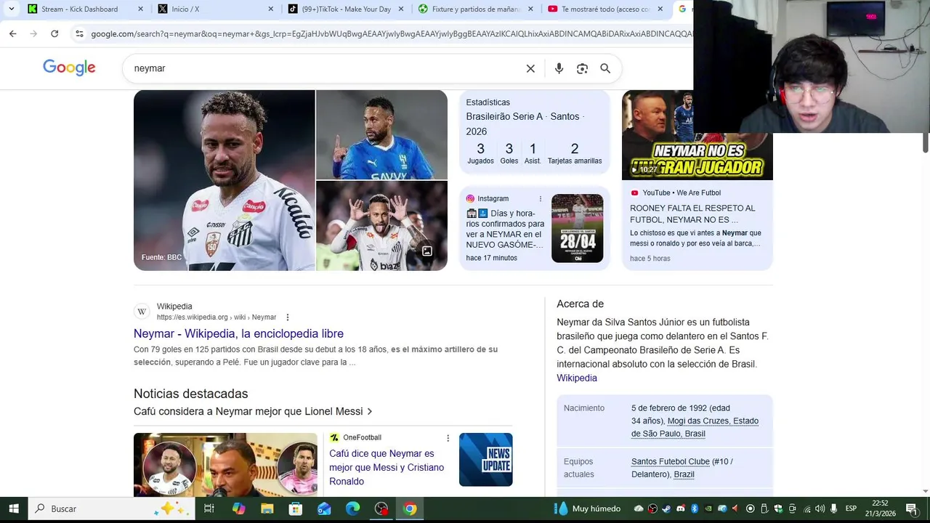This screenshot has height=523, width=930.
Task: Clear the search box with the X icon
Action: (x=530, y=68)
